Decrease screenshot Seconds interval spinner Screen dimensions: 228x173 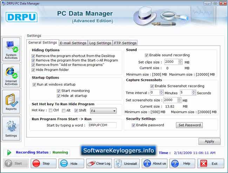click(x=194, y=94)
